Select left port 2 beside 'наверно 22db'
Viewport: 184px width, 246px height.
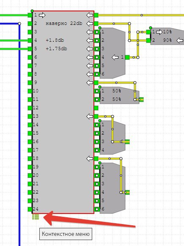30,24
